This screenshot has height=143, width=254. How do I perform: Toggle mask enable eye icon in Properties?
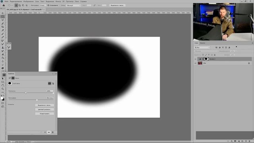click(49, 132)
